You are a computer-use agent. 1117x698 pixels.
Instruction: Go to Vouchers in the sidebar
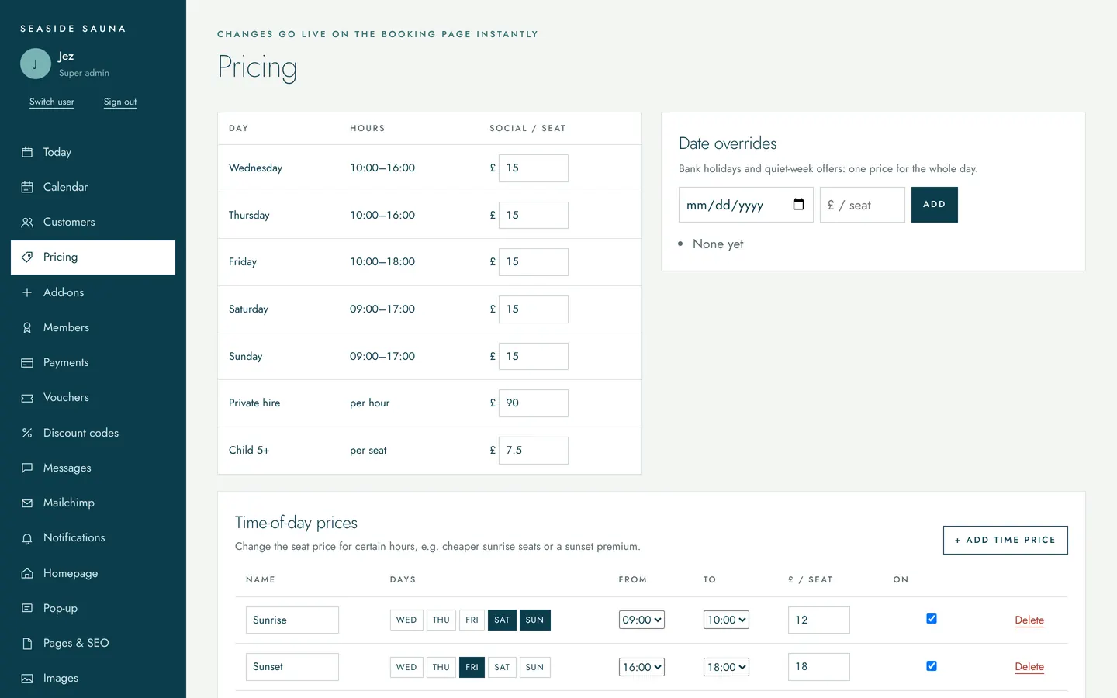(93, 398)
